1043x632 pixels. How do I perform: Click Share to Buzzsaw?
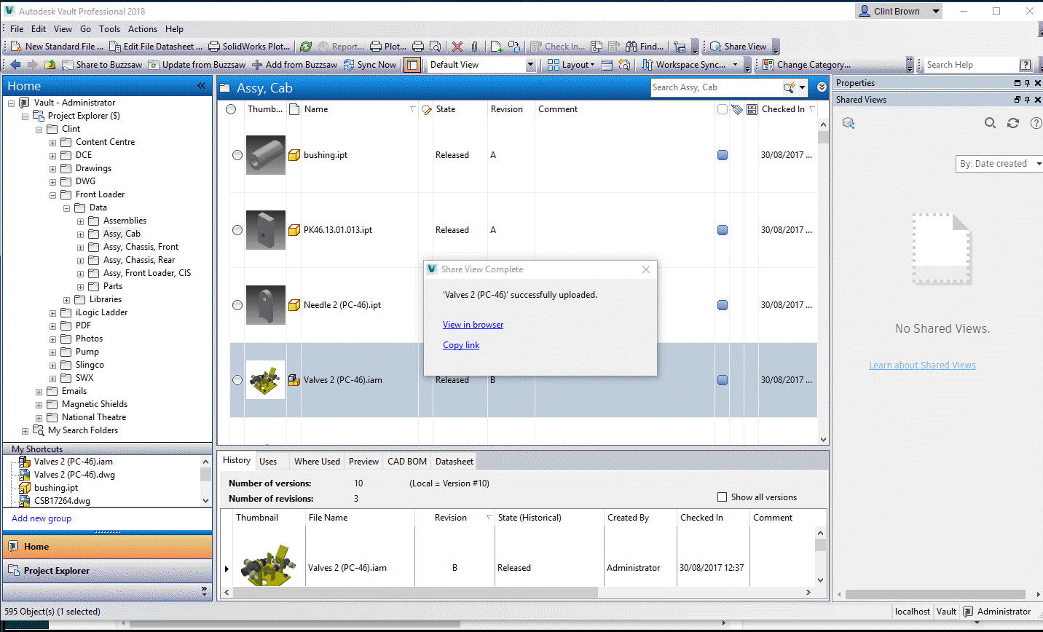pyautogui.click(x=102, y=65)
